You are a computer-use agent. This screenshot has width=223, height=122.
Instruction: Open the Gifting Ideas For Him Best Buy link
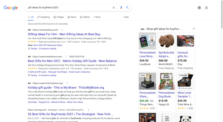[64, 34]
